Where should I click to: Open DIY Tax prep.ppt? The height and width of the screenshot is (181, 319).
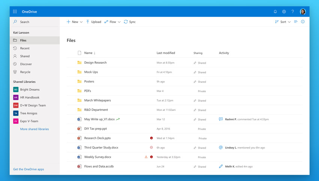96,129
